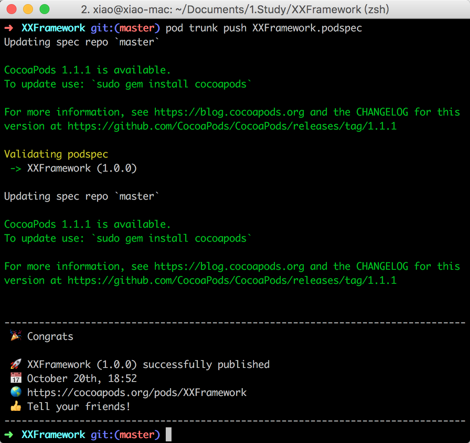This screenshot has width=470, height=443.
Task: Click the green prompt arrow on last line
Action: pyautogui.click(x=9, y=434)
